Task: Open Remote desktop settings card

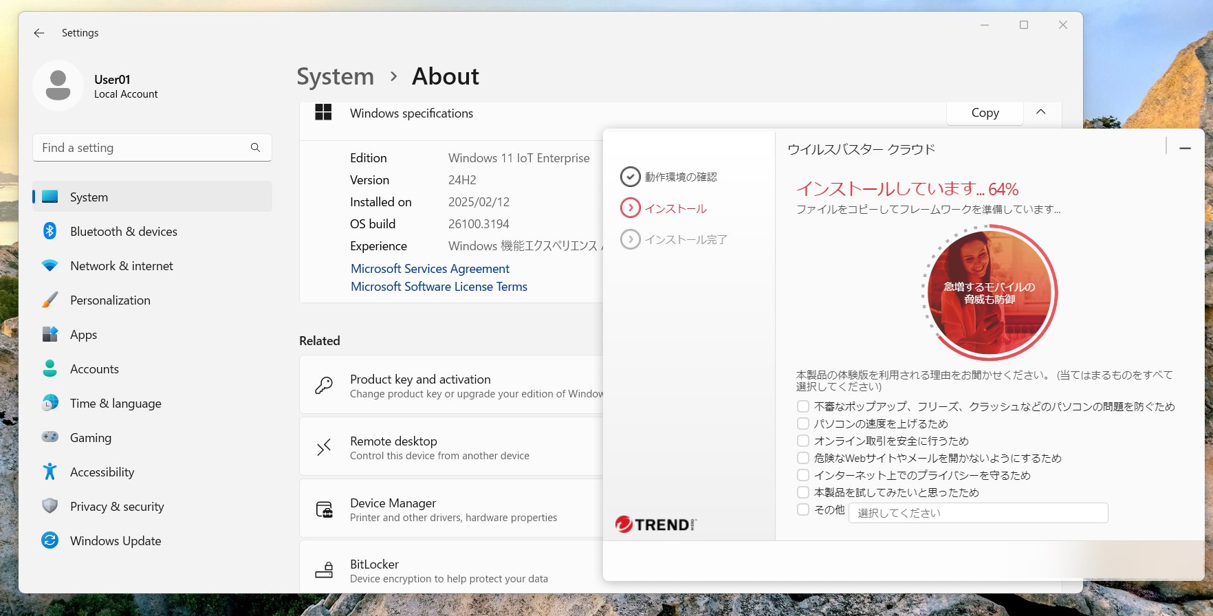Action: coord(451,447)
